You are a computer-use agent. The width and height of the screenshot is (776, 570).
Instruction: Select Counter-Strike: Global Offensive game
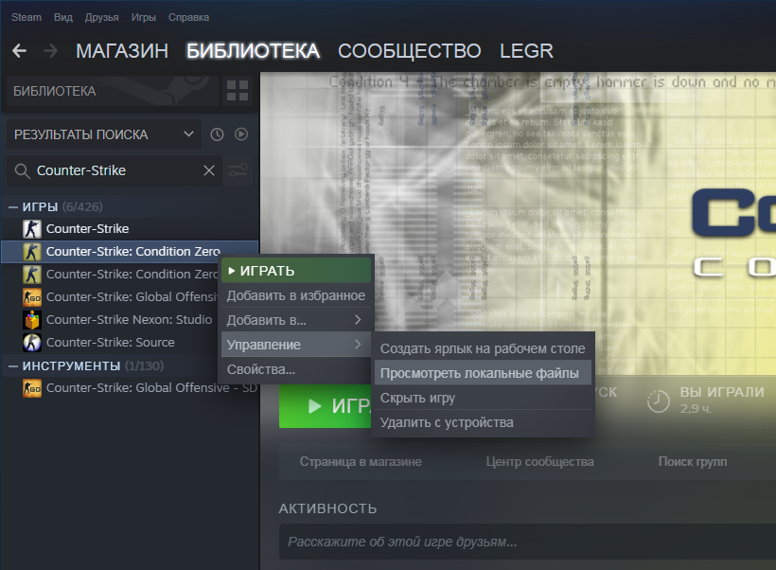click(x=111, y=297)
